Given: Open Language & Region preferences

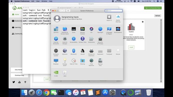Looking at the screenshot, I should pyautogui.click(x=109, y=30).
